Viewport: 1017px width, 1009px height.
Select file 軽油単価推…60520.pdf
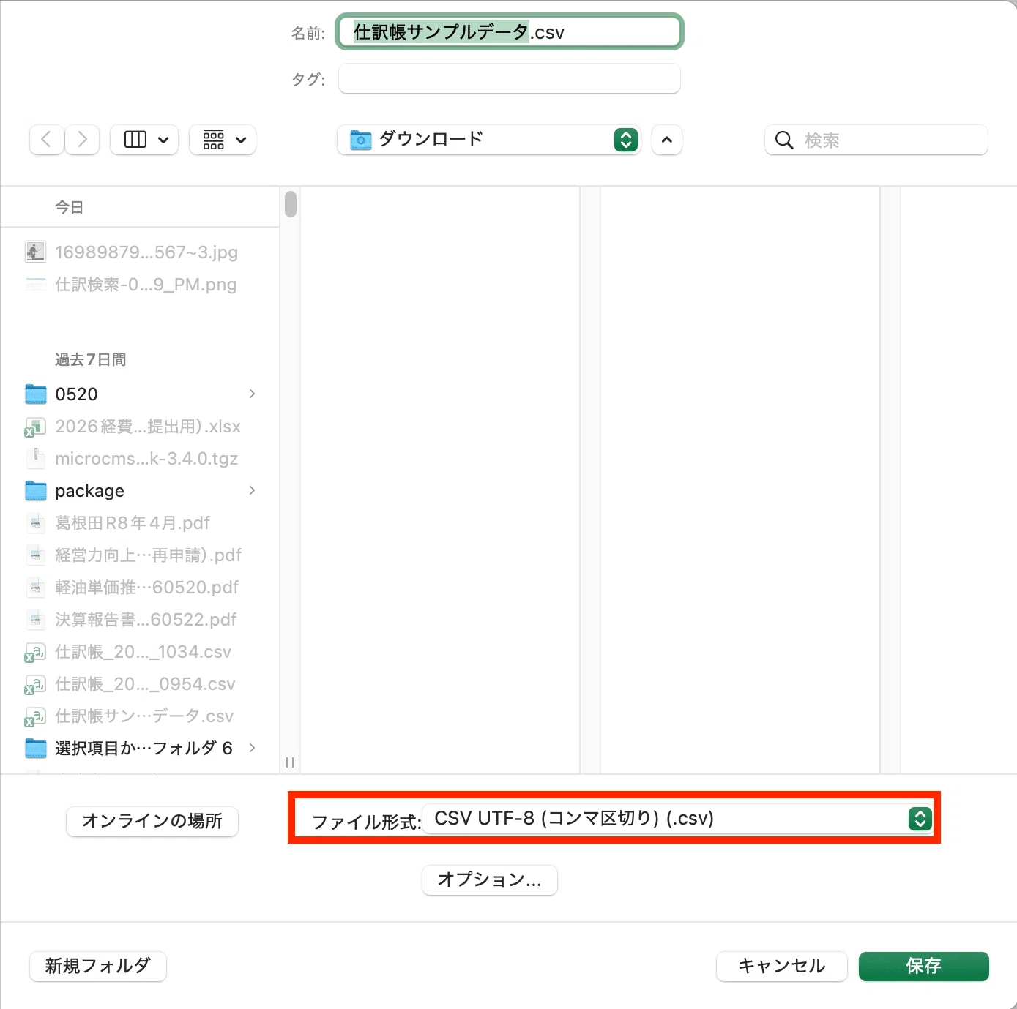click(x=140, y=588)
